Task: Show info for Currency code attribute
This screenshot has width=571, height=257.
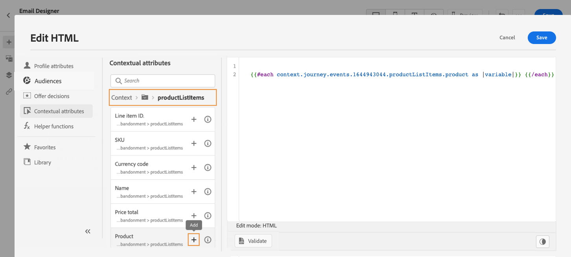Action: pos(208,167)
